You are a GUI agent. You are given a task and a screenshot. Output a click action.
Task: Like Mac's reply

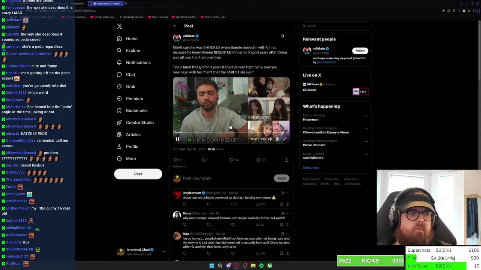coord(233,253)
